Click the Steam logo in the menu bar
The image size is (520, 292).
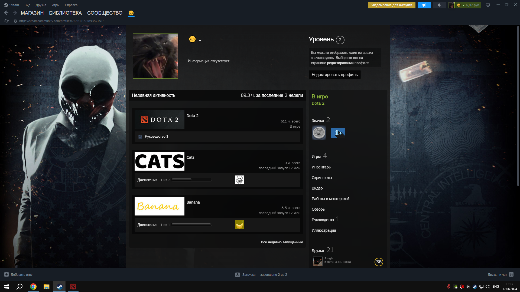click(6, 5)
